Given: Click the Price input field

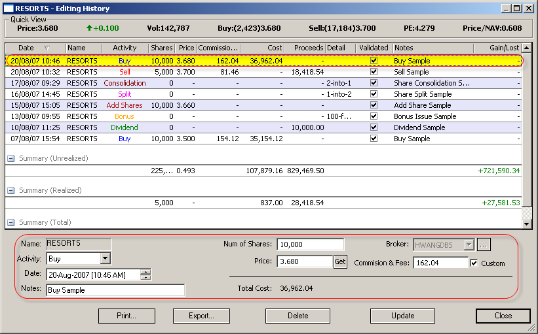Looking at the screenshot, I should pos(305,261).
